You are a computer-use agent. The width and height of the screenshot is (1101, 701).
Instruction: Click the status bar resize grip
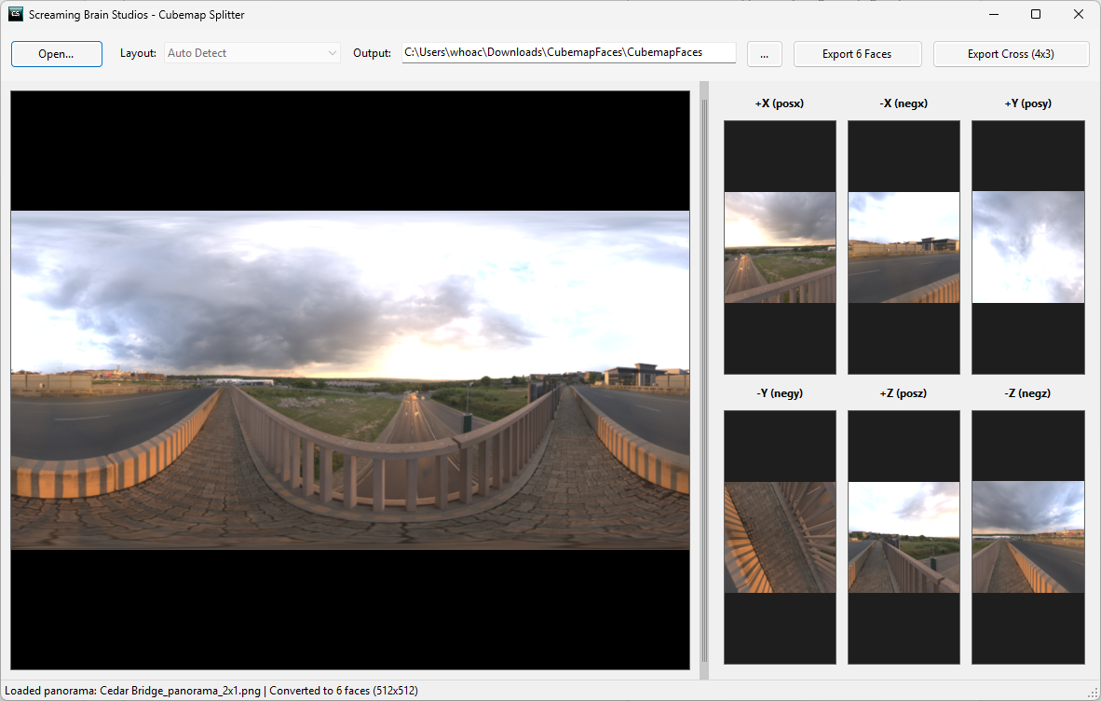point(1093,694)
